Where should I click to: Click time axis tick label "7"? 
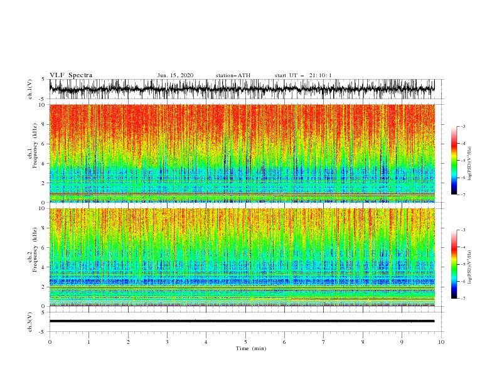tap(324, 342)
